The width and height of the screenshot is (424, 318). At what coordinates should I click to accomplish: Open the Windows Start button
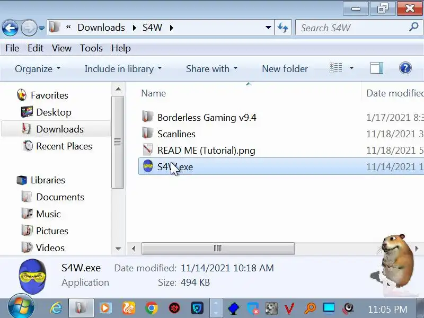point(21,307)
